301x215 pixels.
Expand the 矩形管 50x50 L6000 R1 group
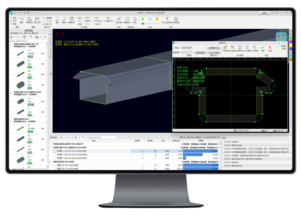[x=50, y=144]
